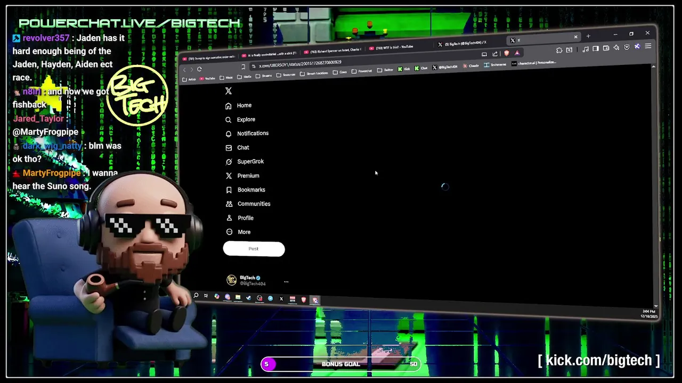Go forward with the browser forward arrow
Image resolution: width=682 pixels, height=383 pixels.
tap(192, 70)
